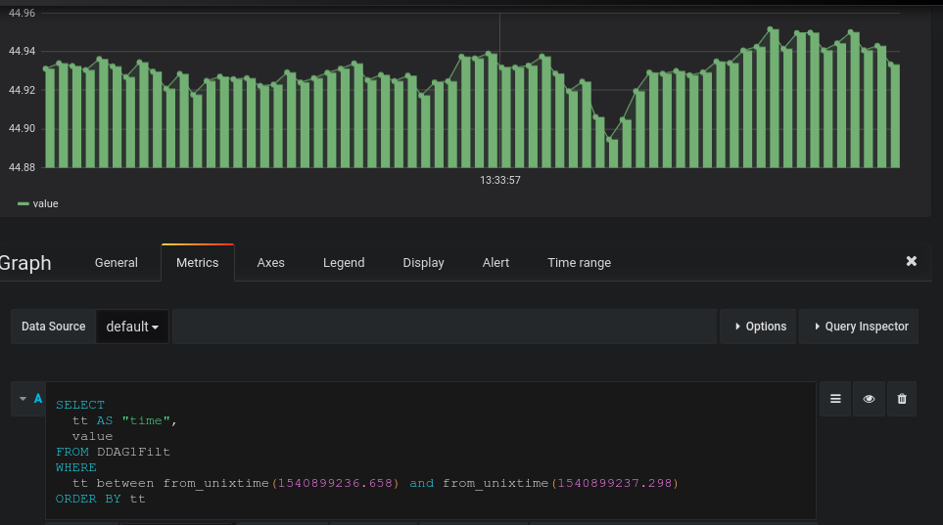Click the 44.92 y-axis label
Image resolution: width=943 pixels, height=525 pixels.
(x=22, y=90)
